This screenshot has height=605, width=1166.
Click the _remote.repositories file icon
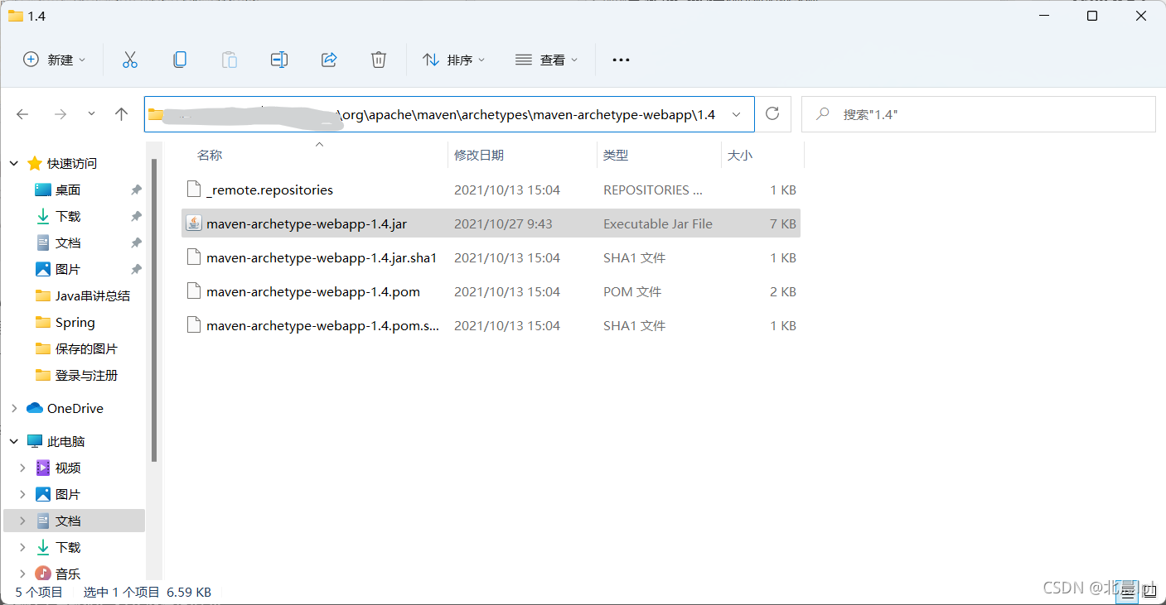pyautogui.click(x=194, y=190)
